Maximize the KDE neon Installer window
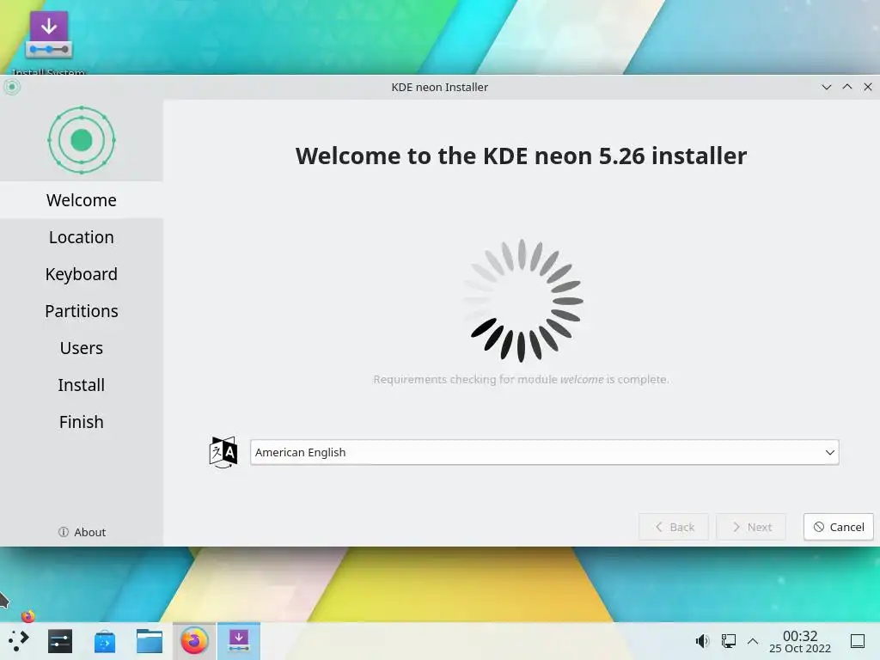 tap(846, 87)
